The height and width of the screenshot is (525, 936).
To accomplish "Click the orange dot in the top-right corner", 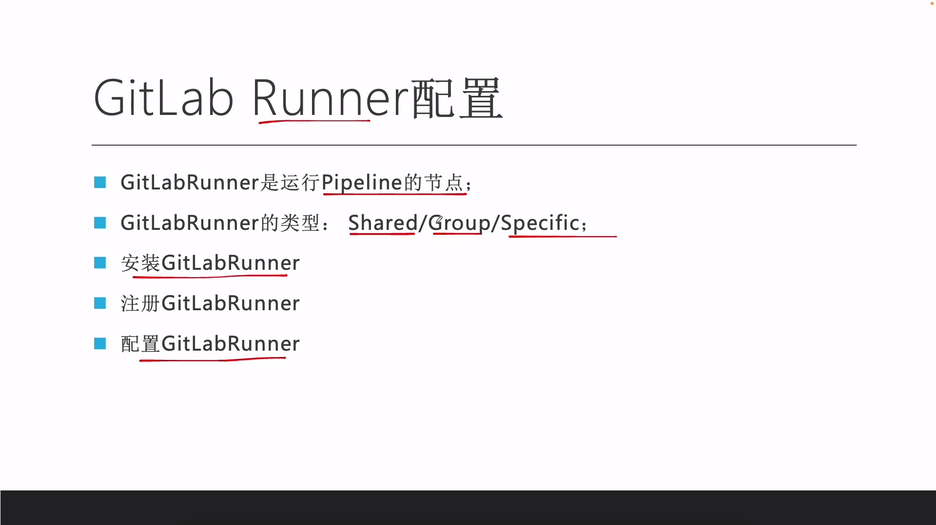I will click(932, 3).
